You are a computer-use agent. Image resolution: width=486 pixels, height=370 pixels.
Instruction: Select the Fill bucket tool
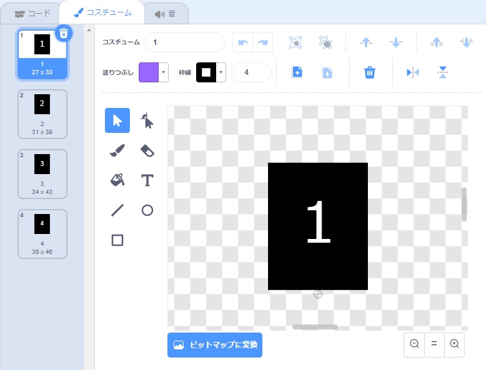pyautogui.click(x=117, y=180)
